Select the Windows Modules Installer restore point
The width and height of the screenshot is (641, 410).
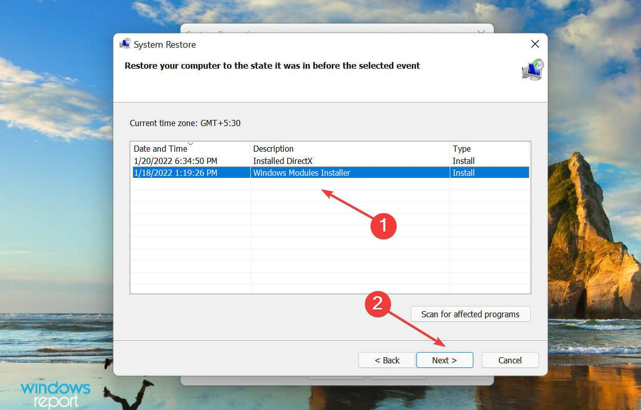[x=302, y=173]
